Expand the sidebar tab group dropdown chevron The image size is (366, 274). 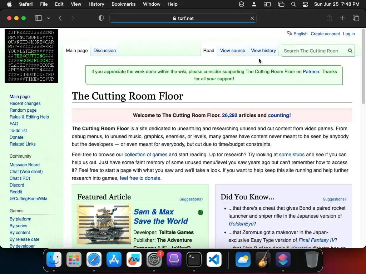click(x=48, y=18)
